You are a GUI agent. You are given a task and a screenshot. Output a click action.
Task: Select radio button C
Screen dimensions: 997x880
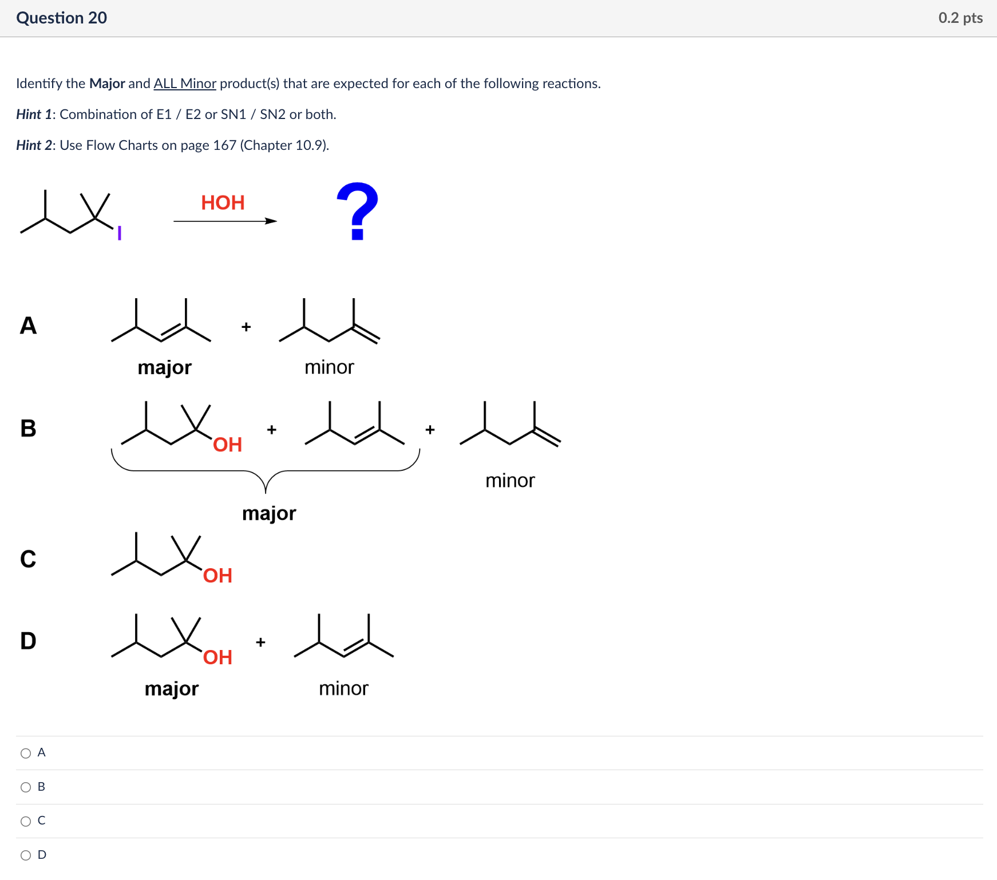pos(25,820)
